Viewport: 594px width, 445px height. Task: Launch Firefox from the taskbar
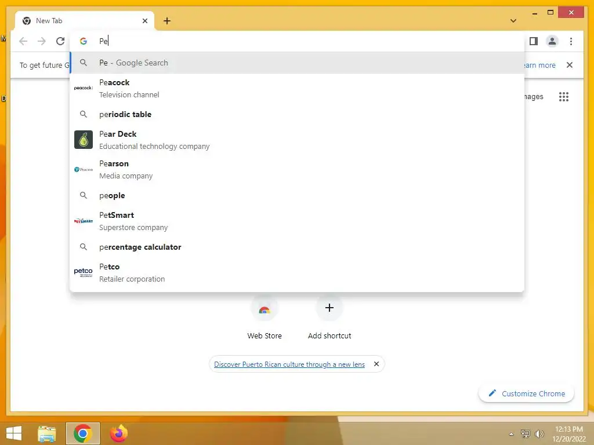(118, 433)
